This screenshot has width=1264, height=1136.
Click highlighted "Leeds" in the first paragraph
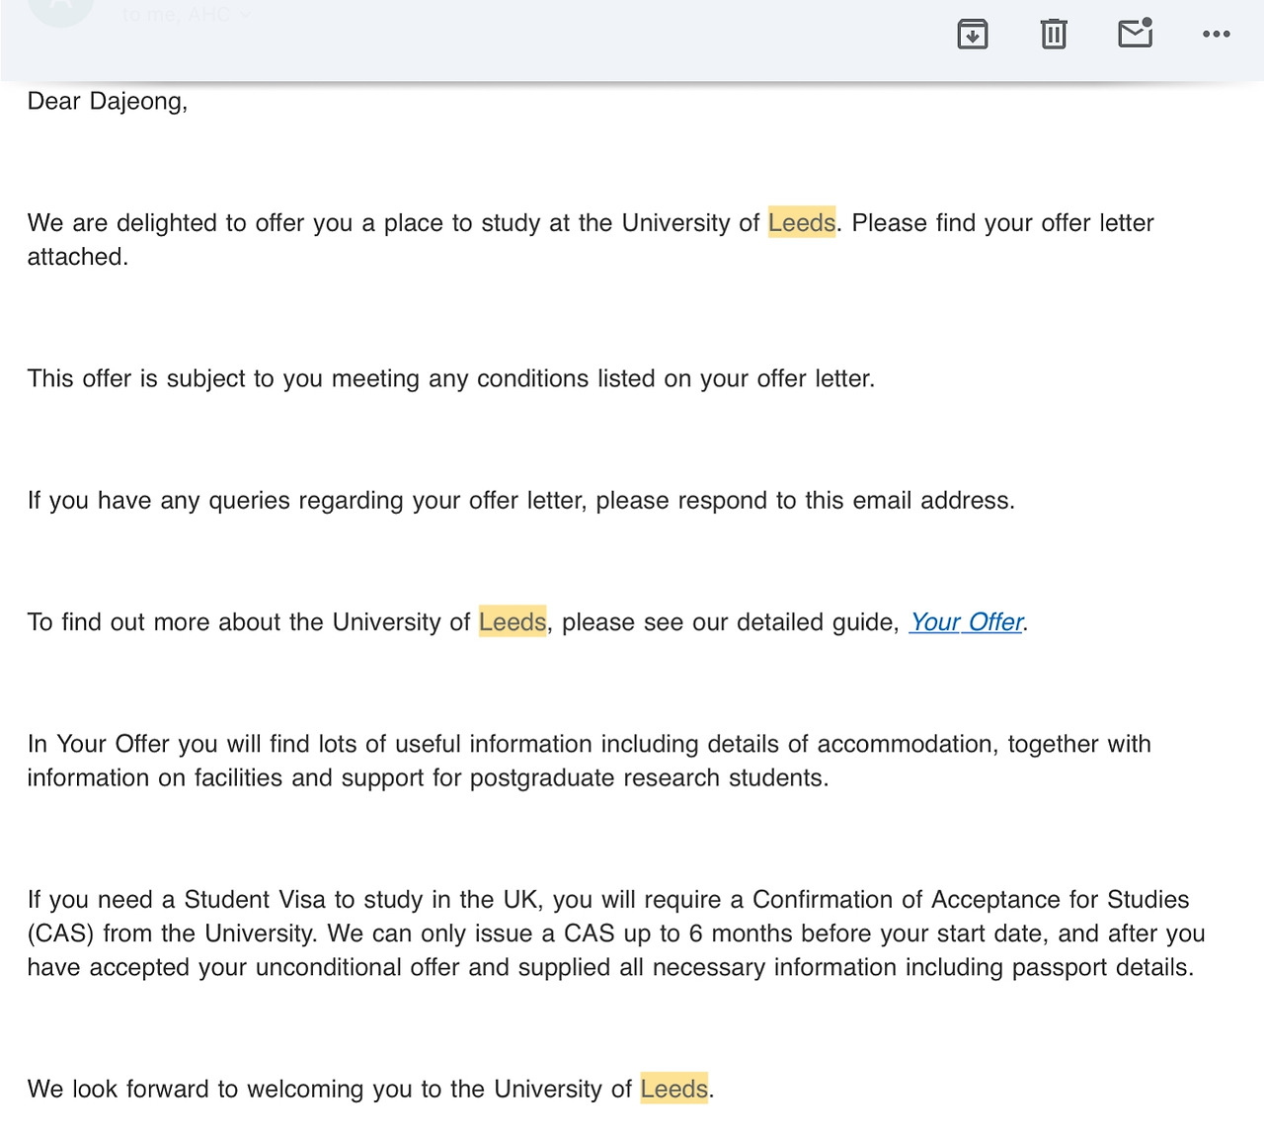pos(801,223)
